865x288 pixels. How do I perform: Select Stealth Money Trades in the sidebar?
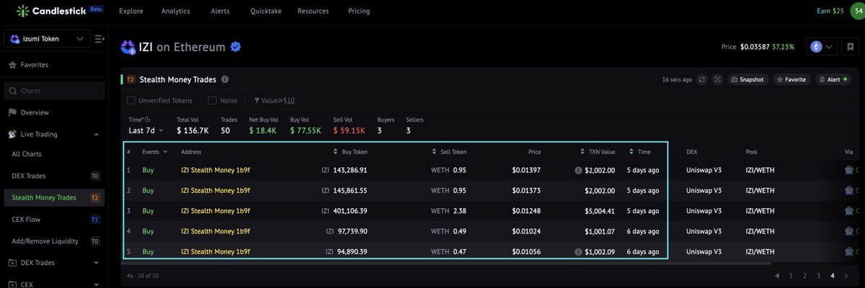pyautogui.click(x=56, y=197)
